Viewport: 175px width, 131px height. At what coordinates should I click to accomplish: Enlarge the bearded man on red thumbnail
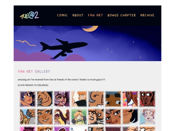point(147,99)
